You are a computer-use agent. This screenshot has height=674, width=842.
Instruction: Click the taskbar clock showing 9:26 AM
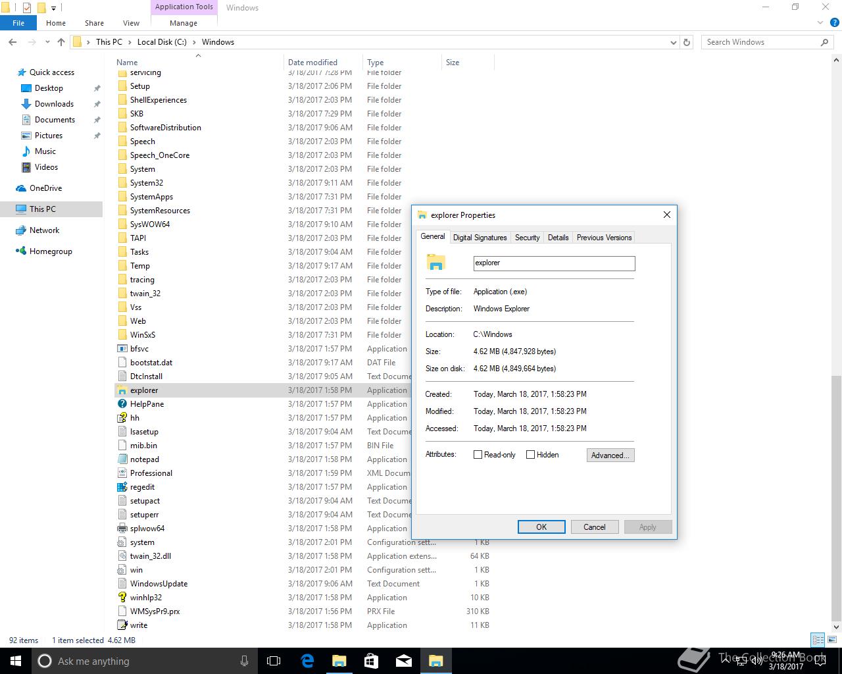pos(786,661)
